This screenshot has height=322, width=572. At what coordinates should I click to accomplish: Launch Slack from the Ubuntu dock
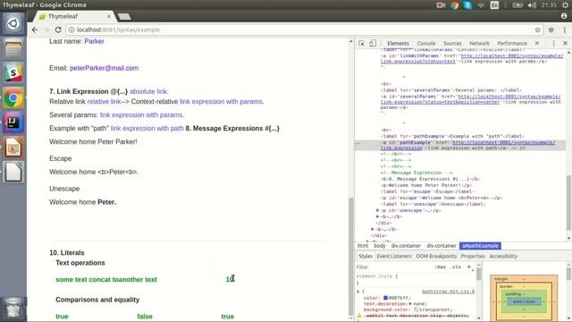pyautogui.click(x=13, y=73)
